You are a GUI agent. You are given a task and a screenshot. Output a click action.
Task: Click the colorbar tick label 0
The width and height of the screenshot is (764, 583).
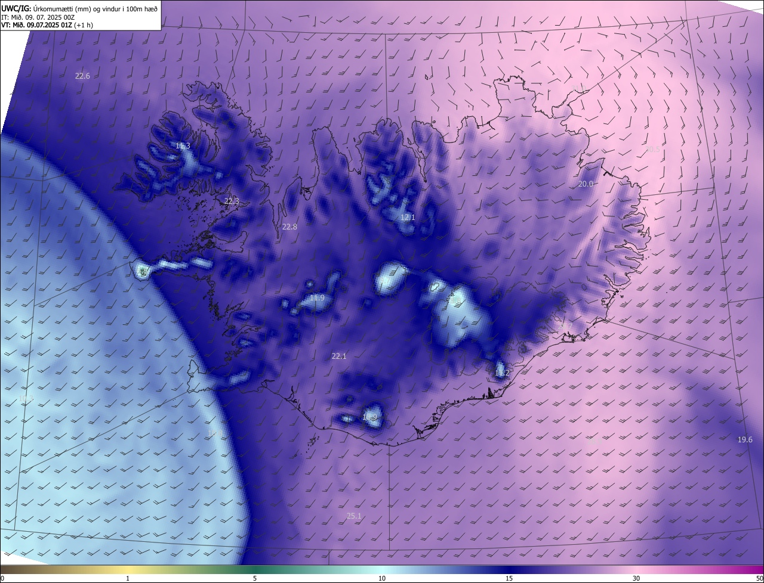[x=2, y=578]
